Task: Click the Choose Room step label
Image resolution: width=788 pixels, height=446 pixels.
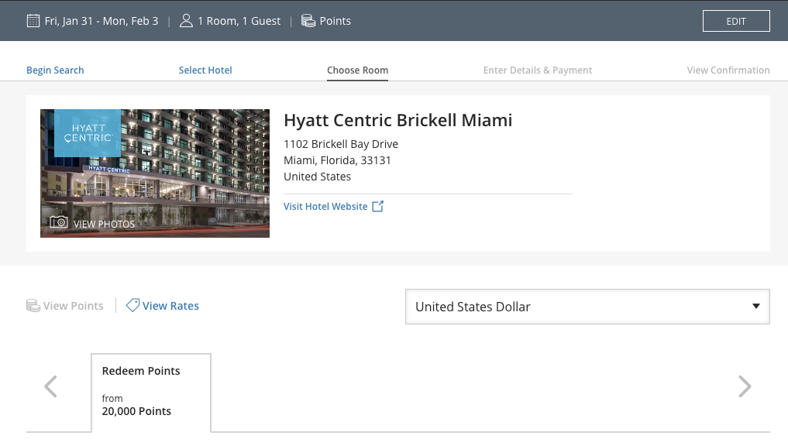Action: 357,70
